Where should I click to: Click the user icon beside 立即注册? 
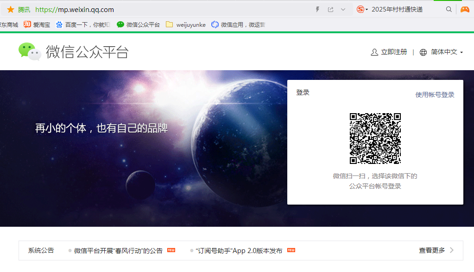pos(374,52)
